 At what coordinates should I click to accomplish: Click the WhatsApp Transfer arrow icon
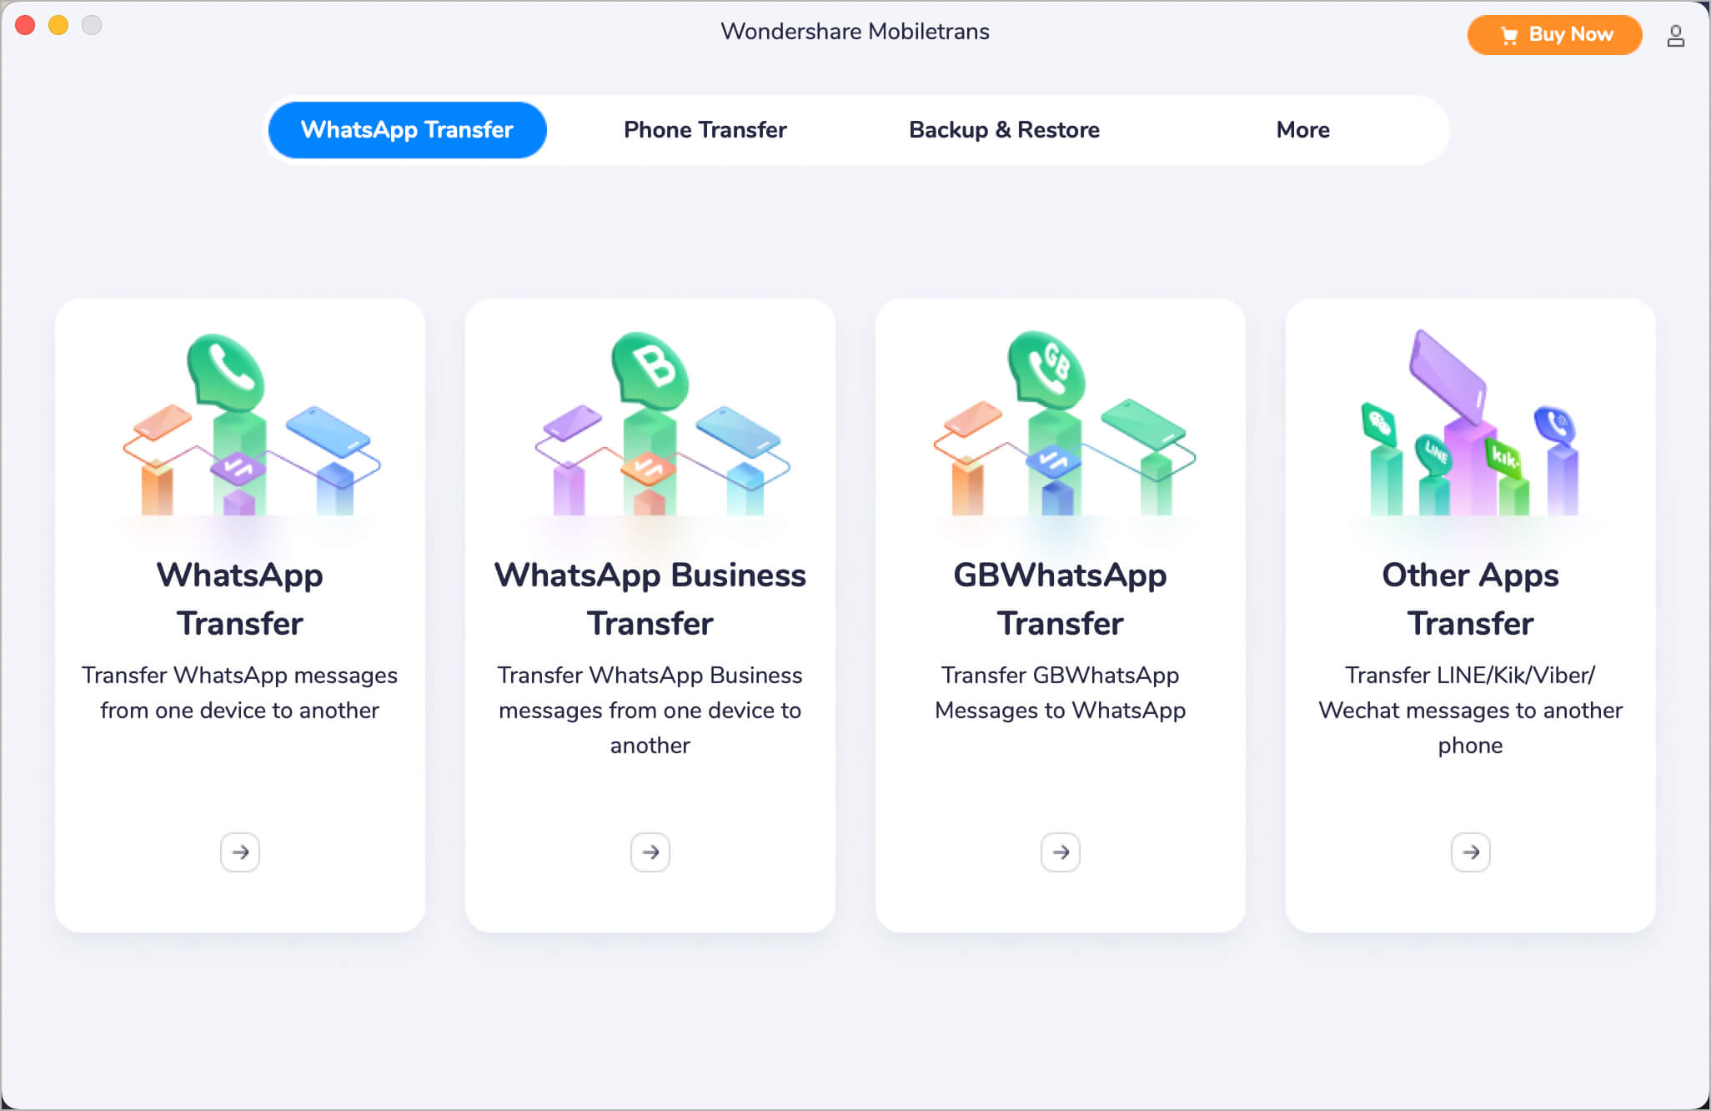click(x=240, y=852)
